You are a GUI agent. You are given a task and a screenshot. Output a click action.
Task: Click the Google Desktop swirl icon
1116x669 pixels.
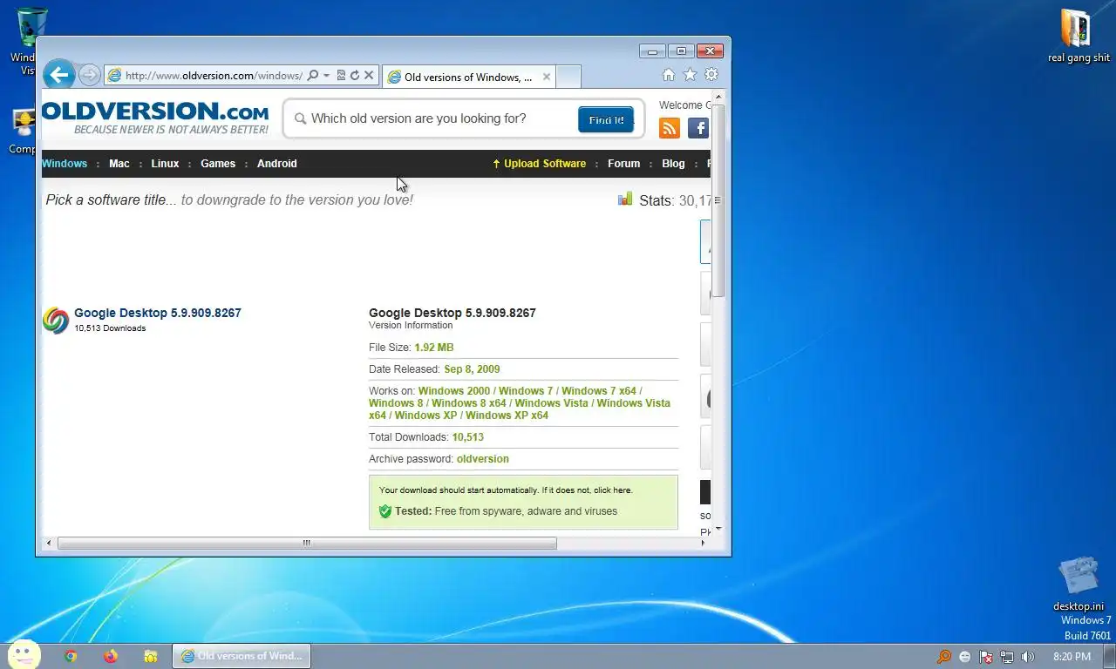pyautogui.click(x=56, y=321)
